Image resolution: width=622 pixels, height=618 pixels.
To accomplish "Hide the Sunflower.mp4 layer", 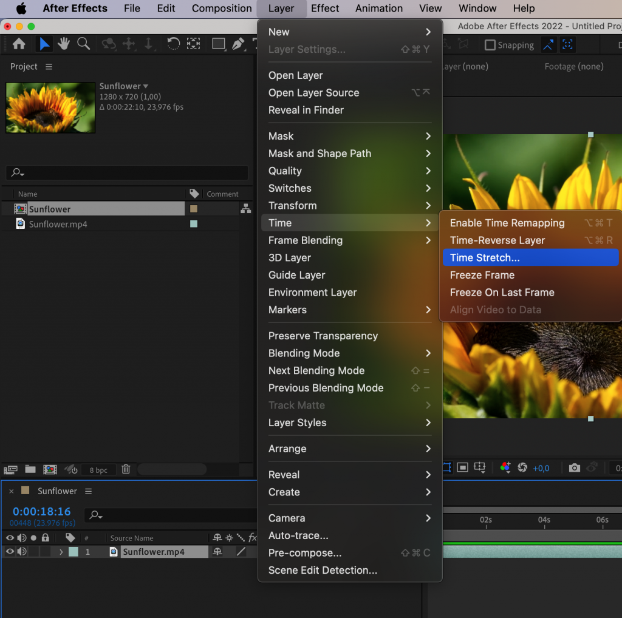I will 10,551.
